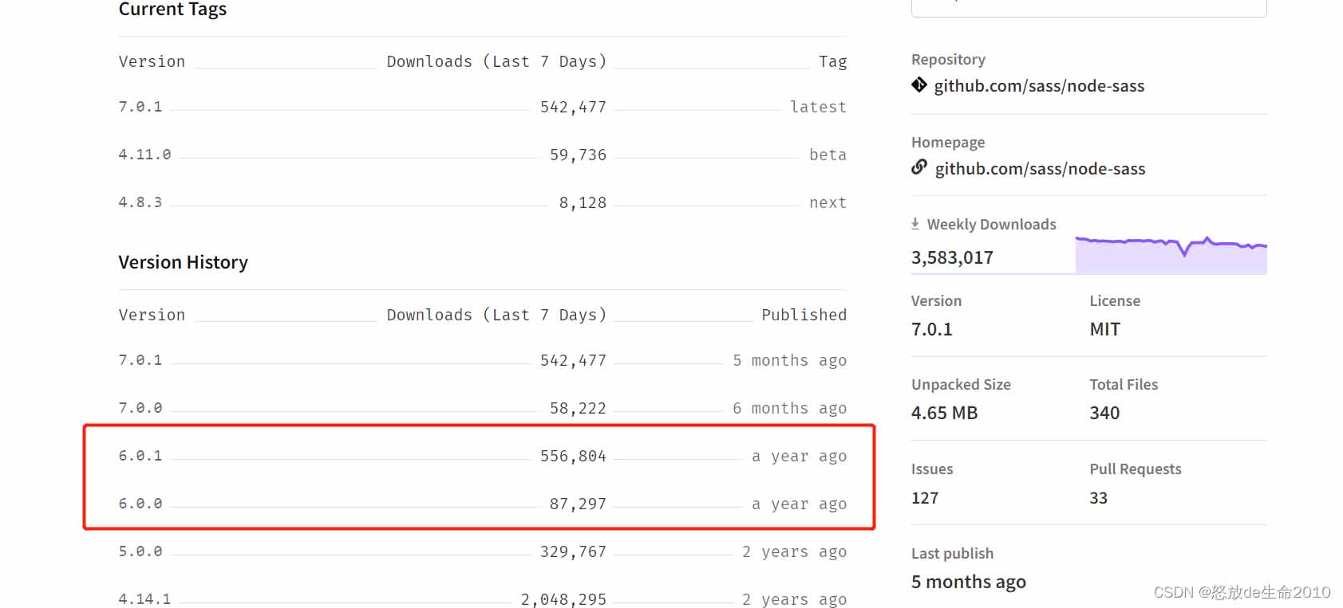This screenshot has width=1343, height=608.
Task: Open the Issues count 127
Action: tap(925, 498)
